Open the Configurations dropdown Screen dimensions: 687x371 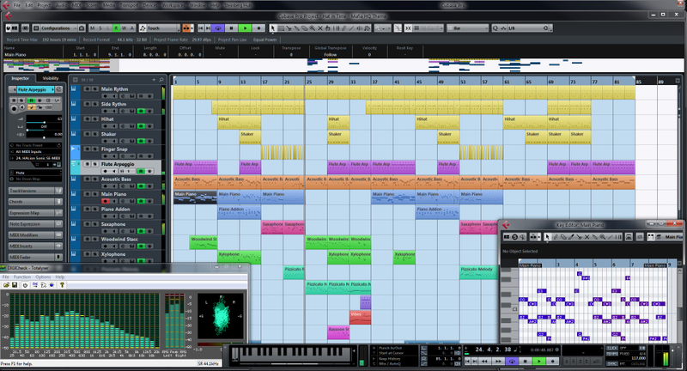[59, 28]
